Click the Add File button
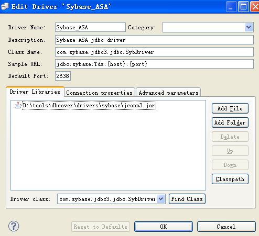Screen dimensions: 259x236 [230, 108]
